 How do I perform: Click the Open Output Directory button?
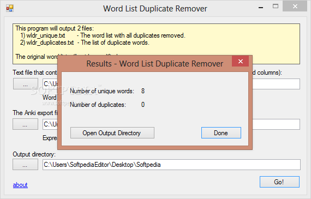pyautogui.click(x=112, y=133)
